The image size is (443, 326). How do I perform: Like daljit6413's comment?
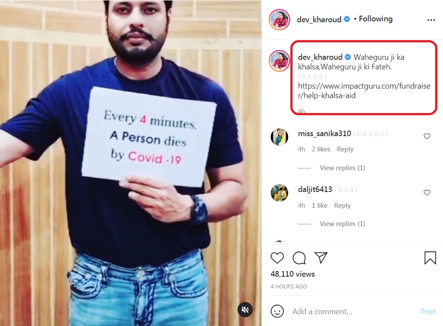pyautogui.click(x=427, y=192)
